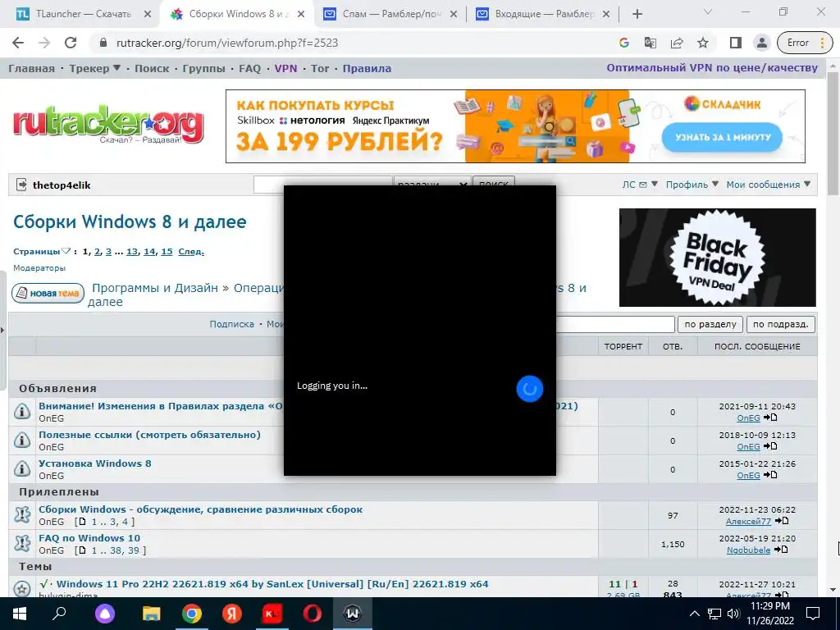Switch to the Входящие Рамблер tab
The width and height of the screenshot is (840, 630).
pos(543,14)
